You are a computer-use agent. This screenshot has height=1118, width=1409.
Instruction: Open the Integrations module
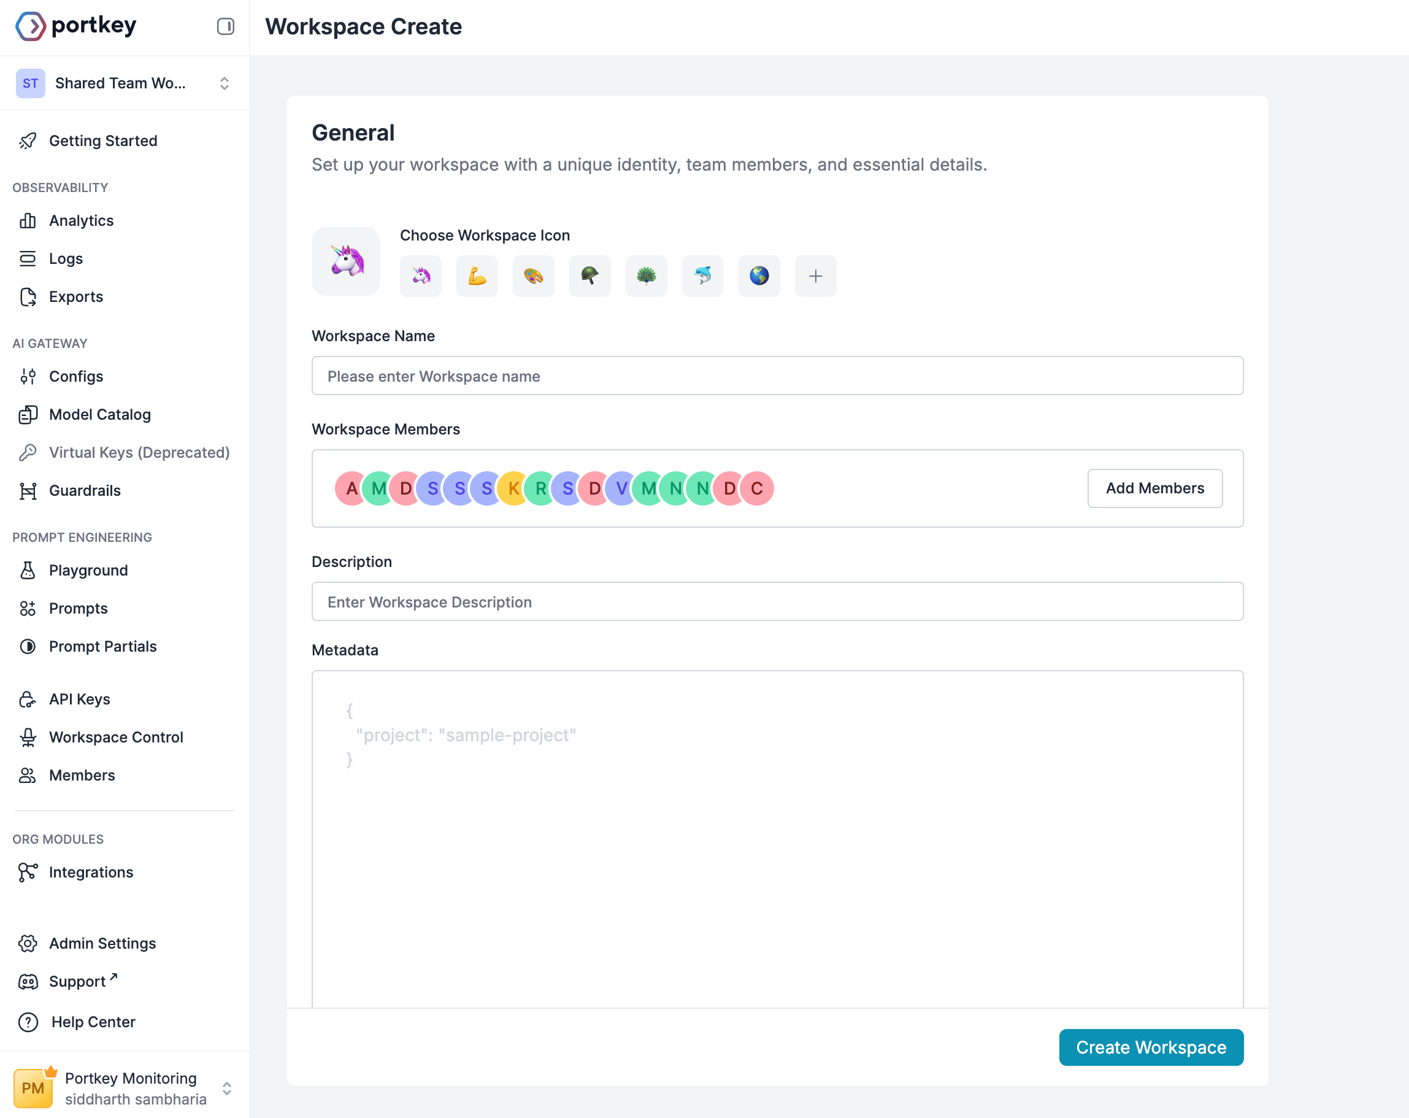point(91,872)
